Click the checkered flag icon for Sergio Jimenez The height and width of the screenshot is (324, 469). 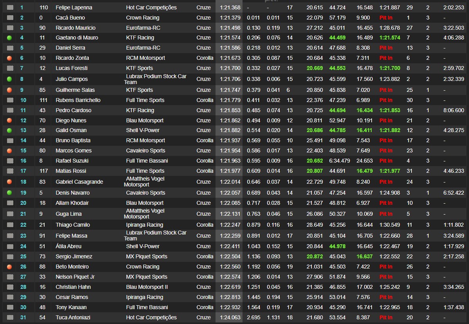coord(10,256)
